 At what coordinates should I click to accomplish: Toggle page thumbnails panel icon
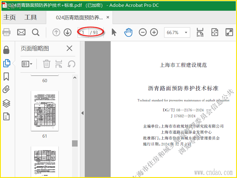(7, 63)
